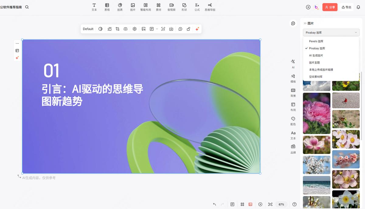Viewport: 365px width, 209px height.
Task: Insert a 思维导图 mind map
Action: coord(210,7)
